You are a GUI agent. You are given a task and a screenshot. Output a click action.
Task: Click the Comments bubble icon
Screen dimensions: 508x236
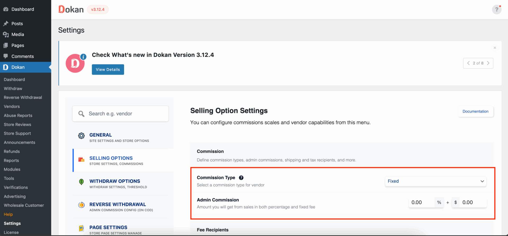6,56
